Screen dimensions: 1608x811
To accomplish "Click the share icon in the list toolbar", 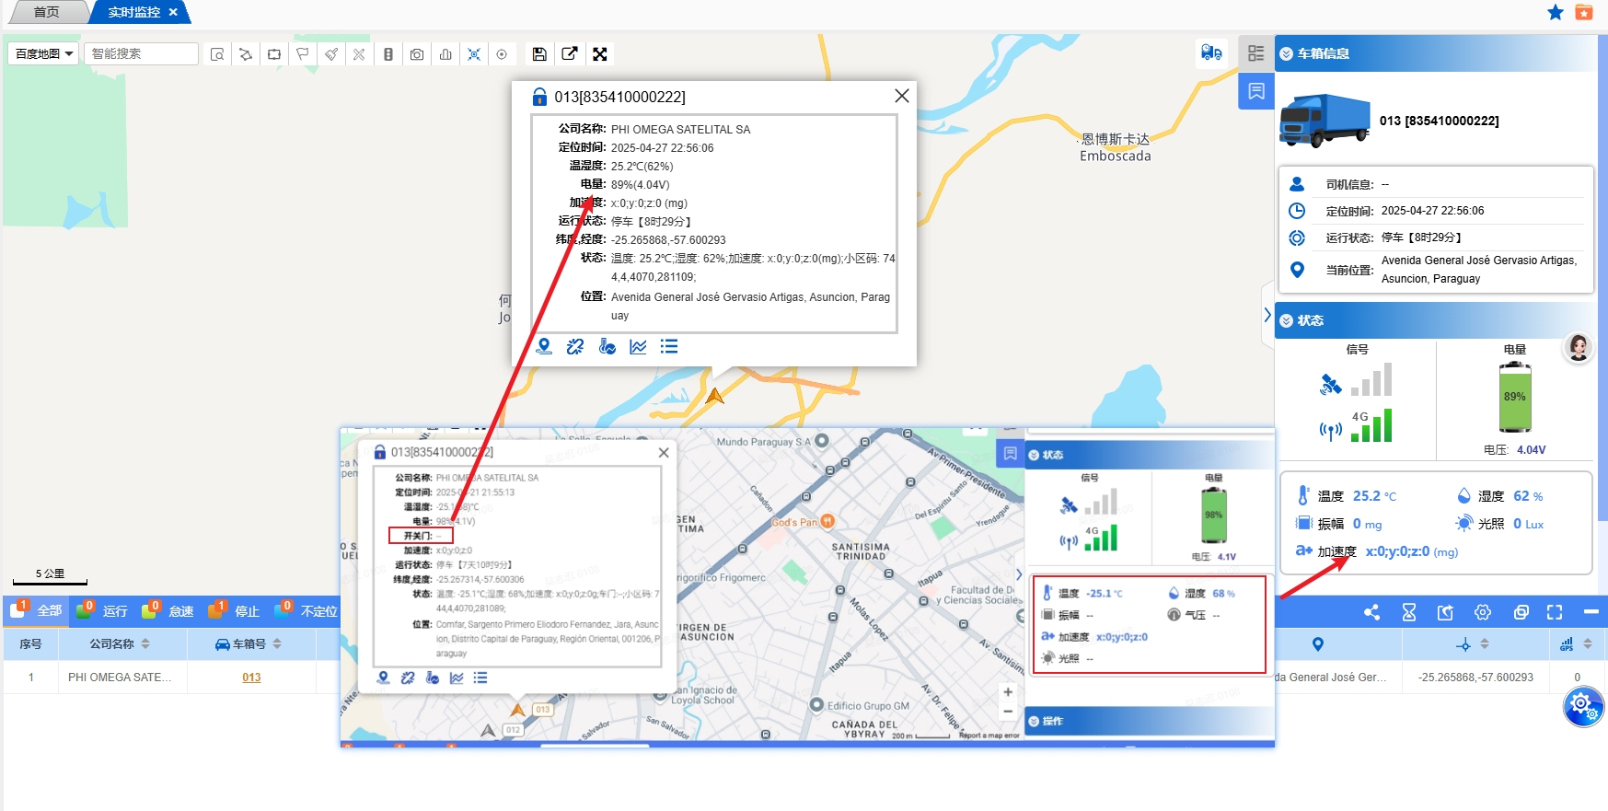I will [x=1371, y=612].
